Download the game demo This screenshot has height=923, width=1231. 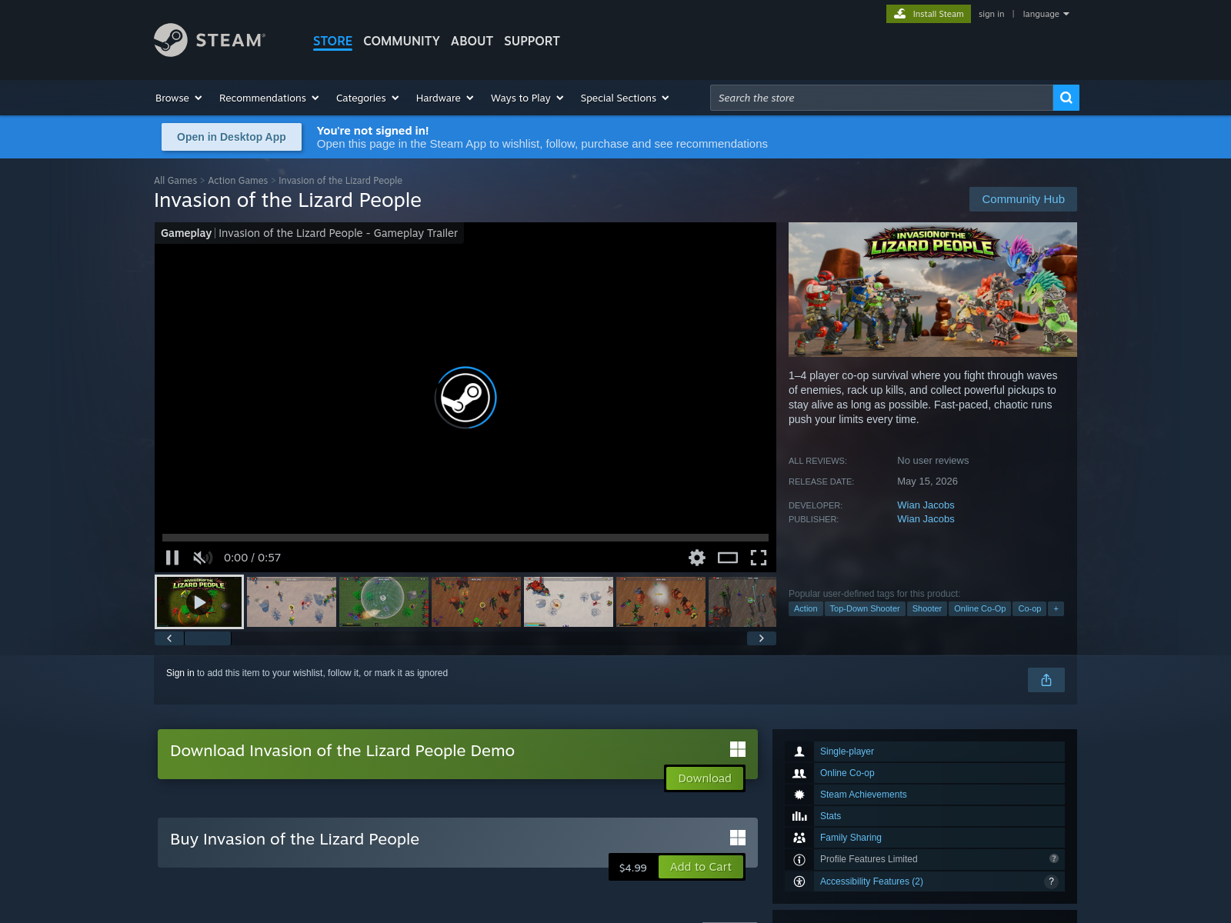point(705,778)
